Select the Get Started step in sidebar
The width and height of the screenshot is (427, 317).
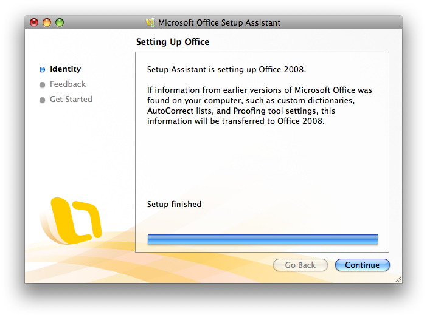click(x=71, y=99)
